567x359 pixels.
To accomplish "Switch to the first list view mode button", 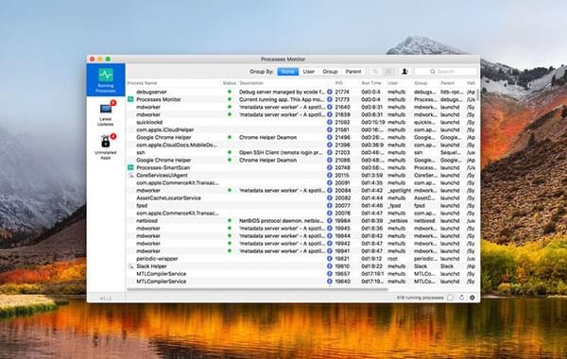I will [375, 72].
